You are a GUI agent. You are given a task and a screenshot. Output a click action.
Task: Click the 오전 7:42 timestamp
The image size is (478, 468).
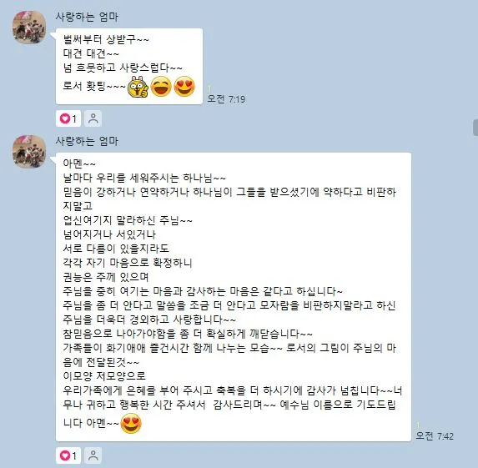coord(435,436)
